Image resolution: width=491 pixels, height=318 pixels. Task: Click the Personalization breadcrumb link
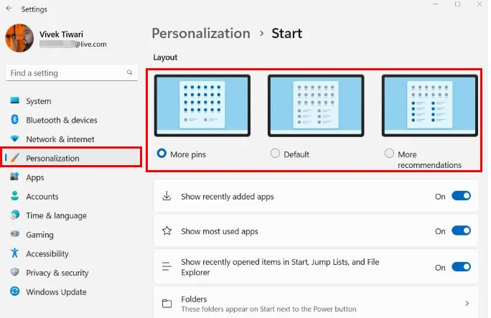tap(201, 33)
